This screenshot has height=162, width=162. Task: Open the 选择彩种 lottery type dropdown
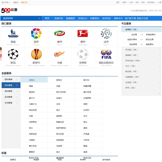tap(21, 18)
